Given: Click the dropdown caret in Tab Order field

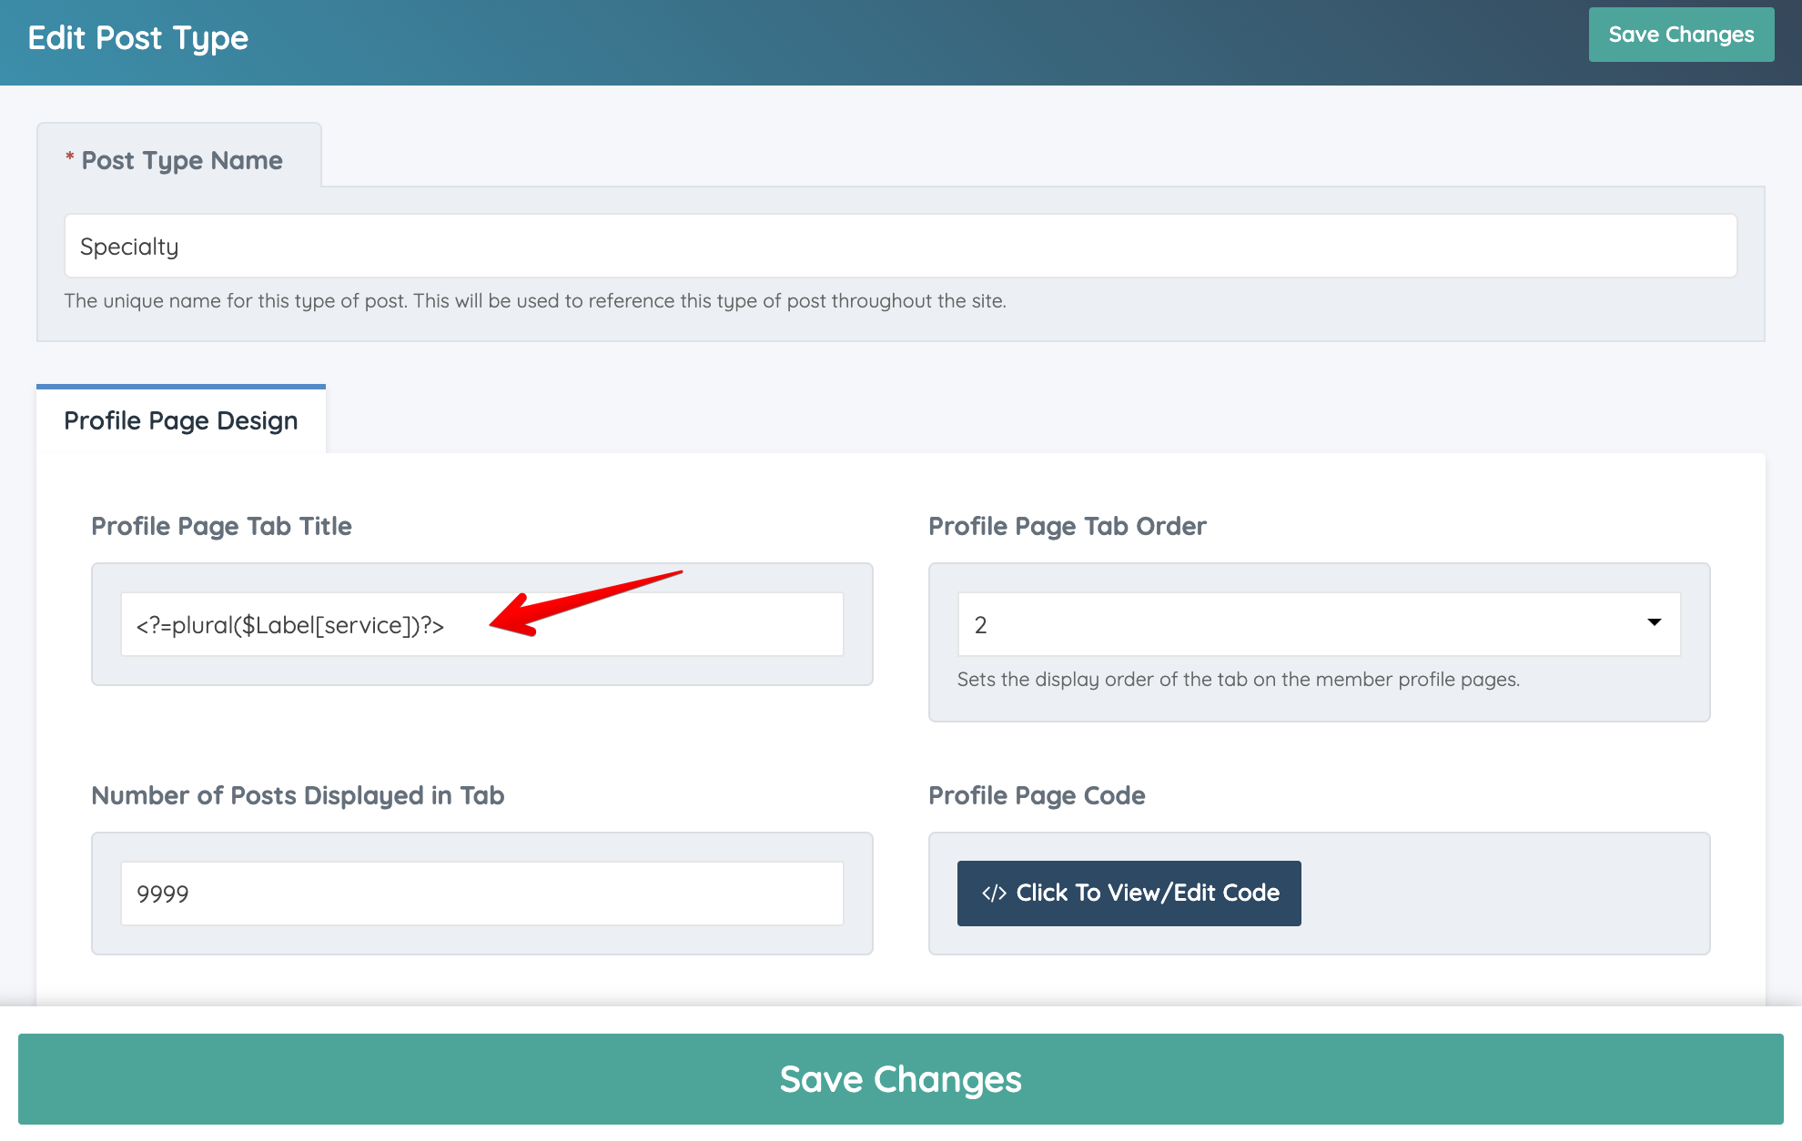Looking at the screenshot, I should coord(1654,623).
